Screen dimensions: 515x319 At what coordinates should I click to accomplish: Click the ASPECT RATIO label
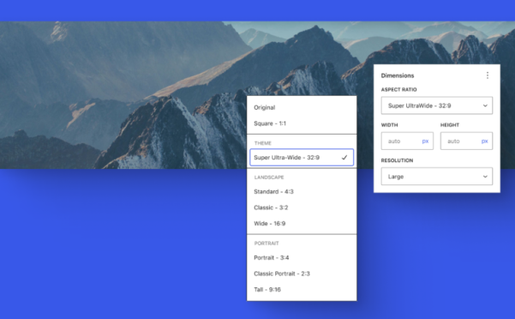point(398,90)
